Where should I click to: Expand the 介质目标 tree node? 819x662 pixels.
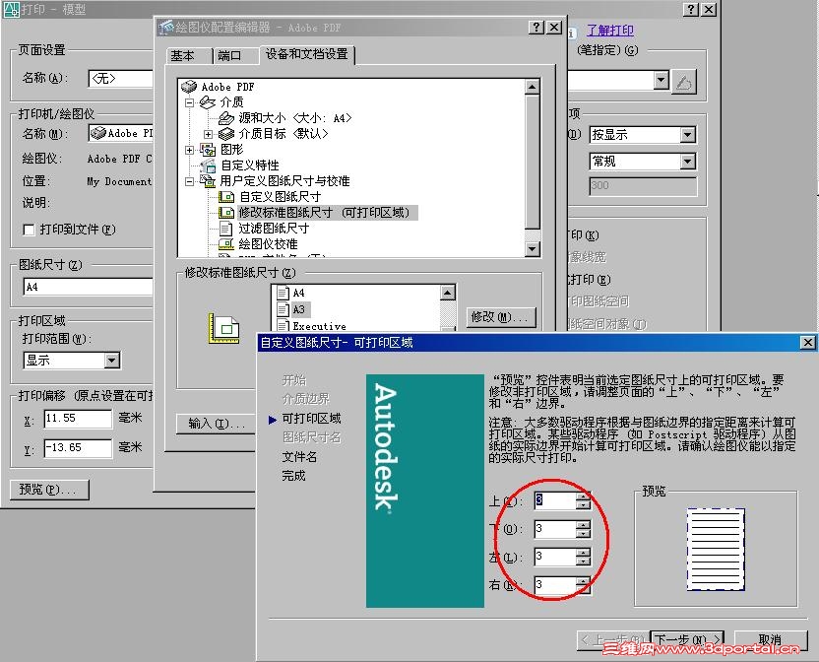coord(209,134)
